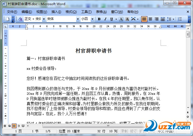Click the left indent marker below hanging indent
The height and width of the screenshot is (136, 193).
click(26, 29)
